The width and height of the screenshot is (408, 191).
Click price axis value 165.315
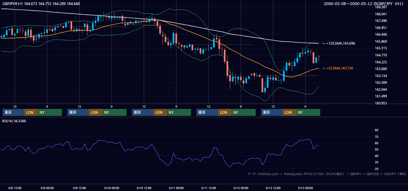(381, 48)
